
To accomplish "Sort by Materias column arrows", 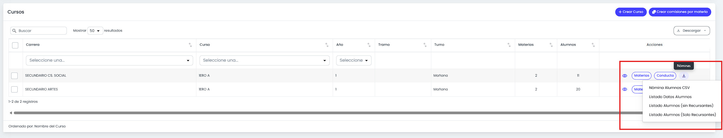I will tap(551, 45).
